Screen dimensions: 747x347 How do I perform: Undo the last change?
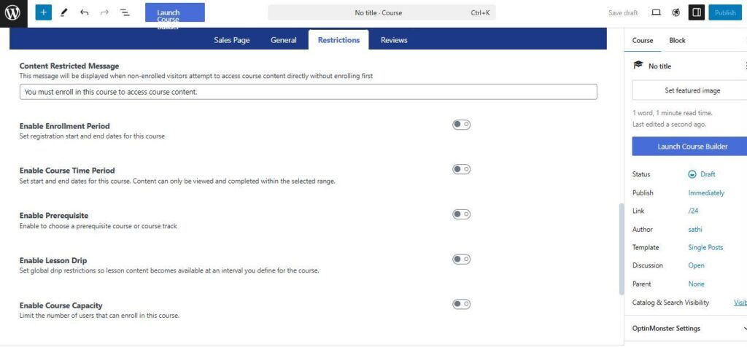click(85, 13)
